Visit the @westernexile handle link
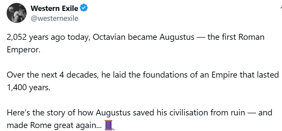 [x=54, y=18]
